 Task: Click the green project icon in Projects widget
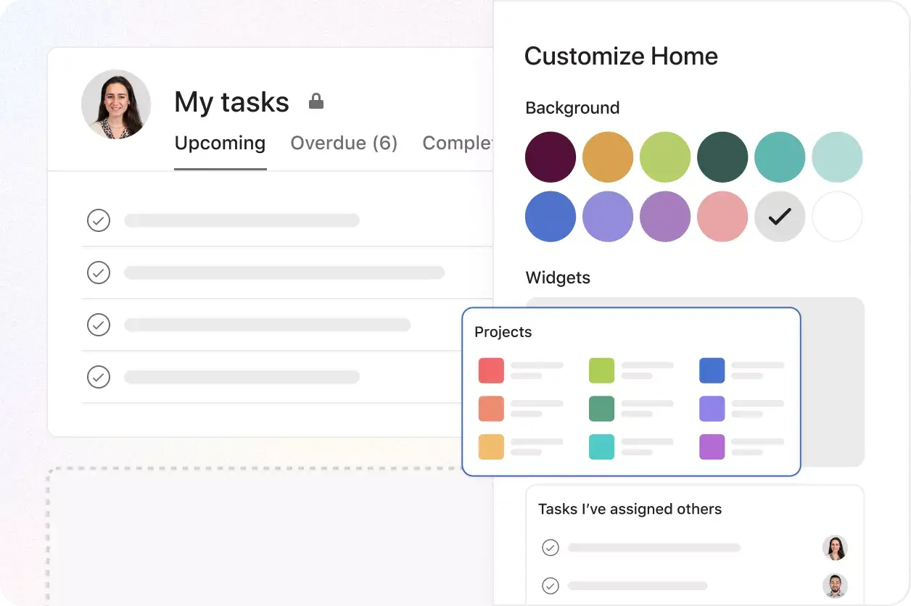601,370
